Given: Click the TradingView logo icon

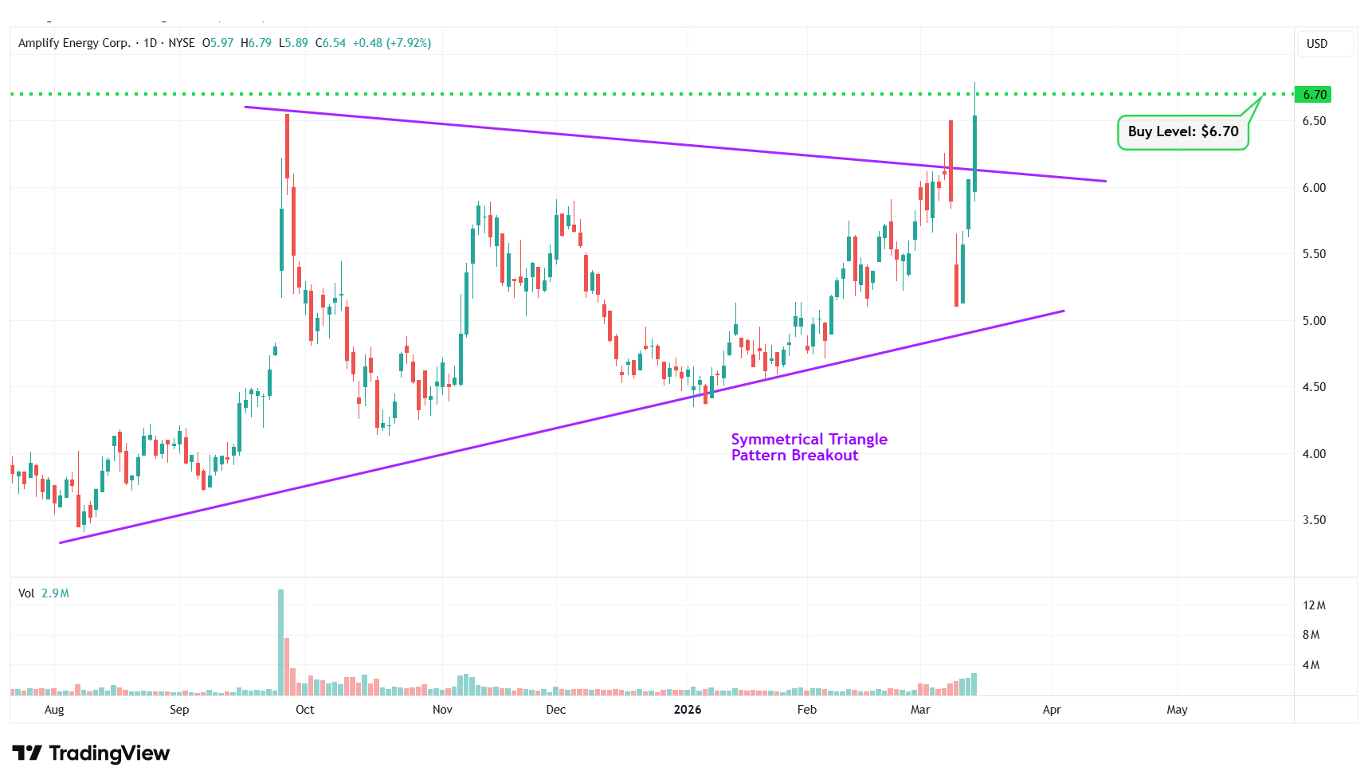Looking at the screenshot, I should pyautogui.click(x=26, y=753).
